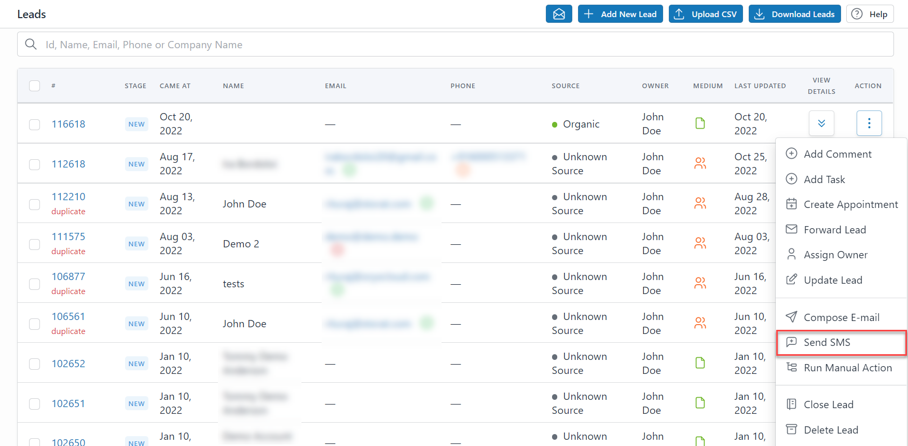Click the envelope mail icon button

[x=558, y=14]
